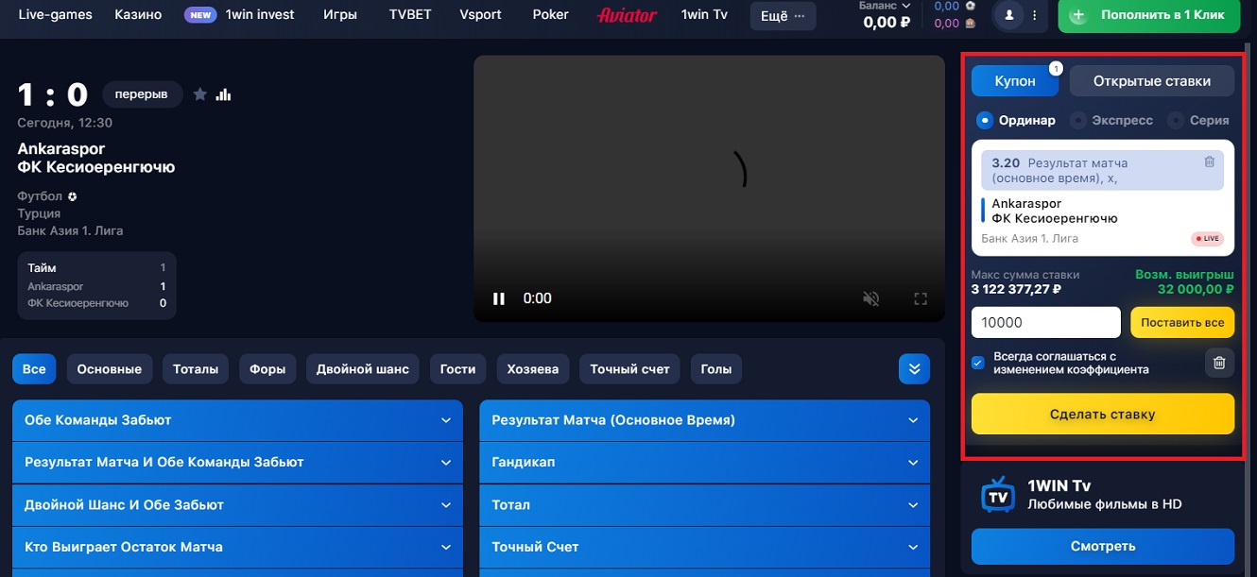1257x577 pixels.
Task: Remove the 3.20 bet with its trash icon
Action: (x=1210, y=162)
